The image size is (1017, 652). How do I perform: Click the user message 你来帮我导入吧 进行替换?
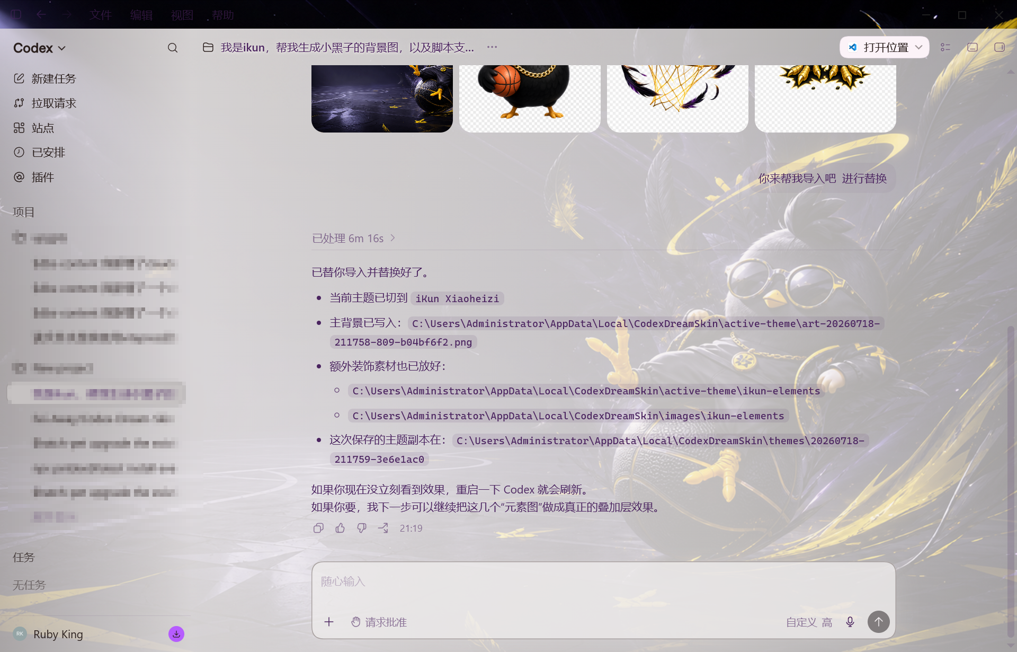[x=822, y=179]
